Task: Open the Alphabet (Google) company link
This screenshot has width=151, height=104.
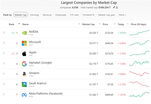Action: [x=40, y=63]
